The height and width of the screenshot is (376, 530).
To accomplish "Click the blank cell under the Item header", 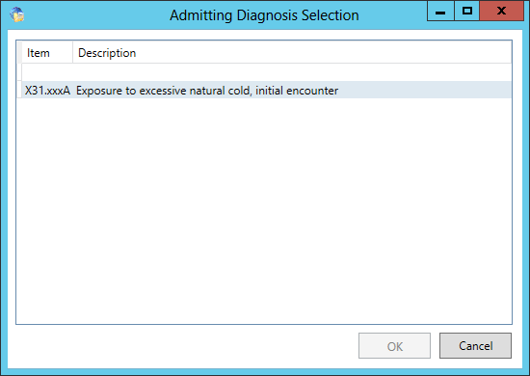I will 47,72.
